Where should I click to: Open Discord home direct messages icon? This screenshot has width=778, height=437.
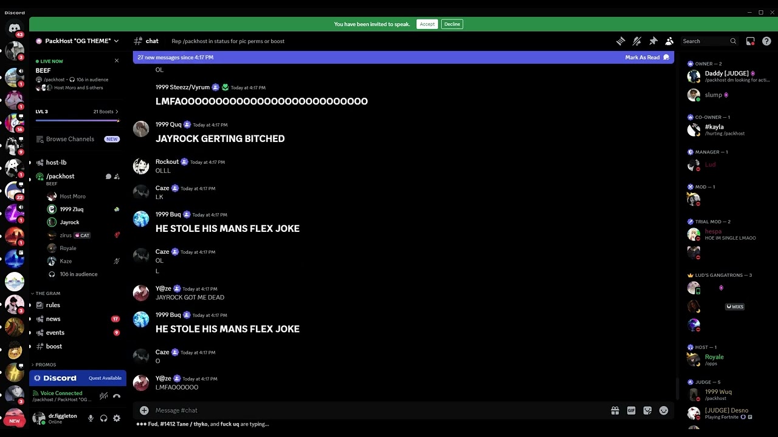(x=14, y=28)
